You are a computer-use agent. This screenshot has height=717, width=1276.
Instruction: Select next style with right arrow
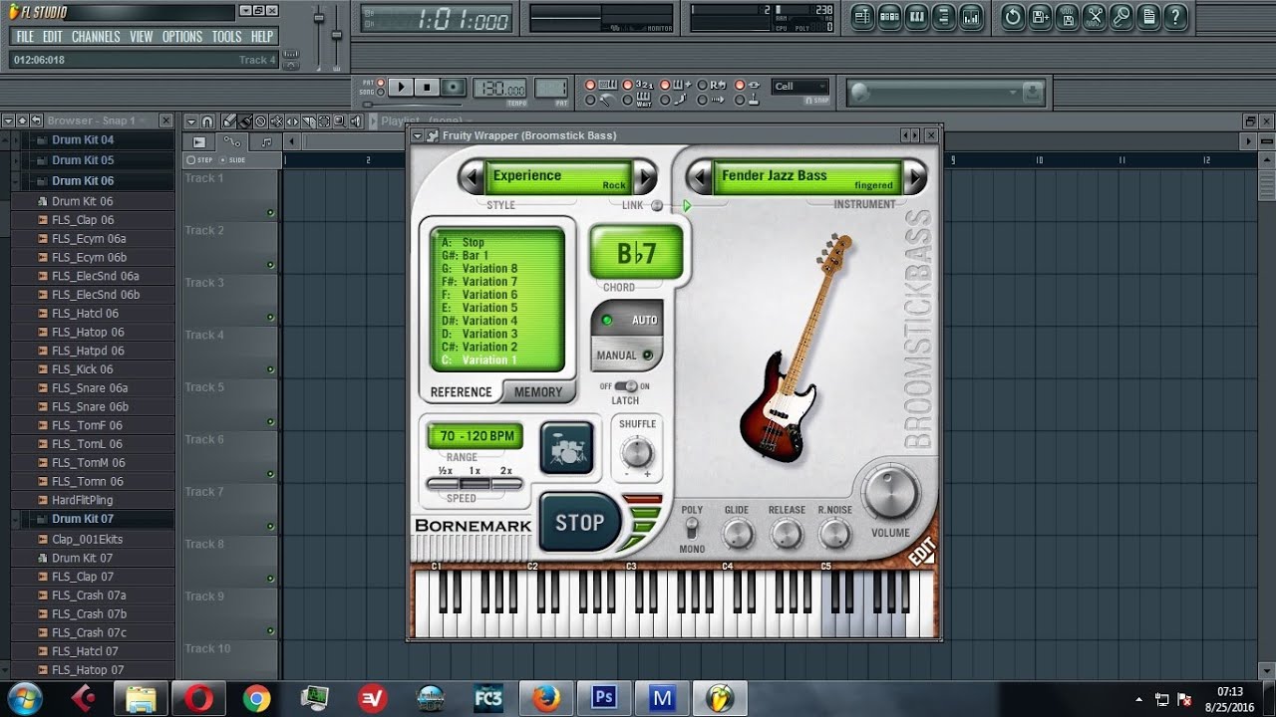645,177
